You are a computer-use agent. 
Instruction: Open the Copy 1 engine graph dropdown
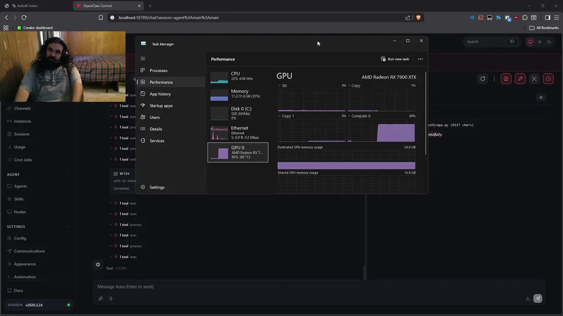pos(286,116)
